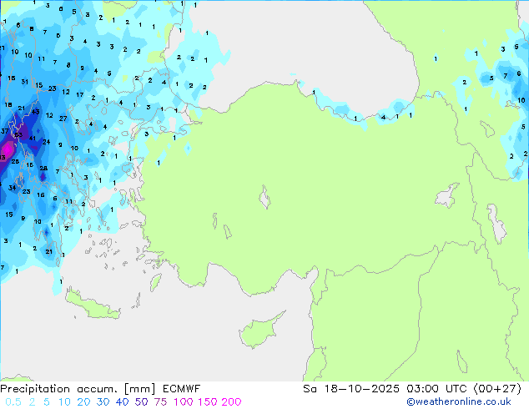The height and width of the screenshot is (409, 529).
Task: Click the legend value 20
Action: pyautogui.click(x=83, y=402)
